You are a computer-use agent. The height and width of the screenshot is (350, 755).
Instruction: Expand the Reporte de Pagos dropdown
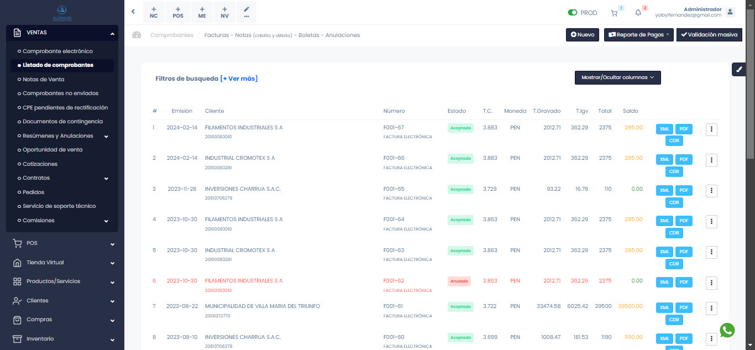[x=638, y=35]
